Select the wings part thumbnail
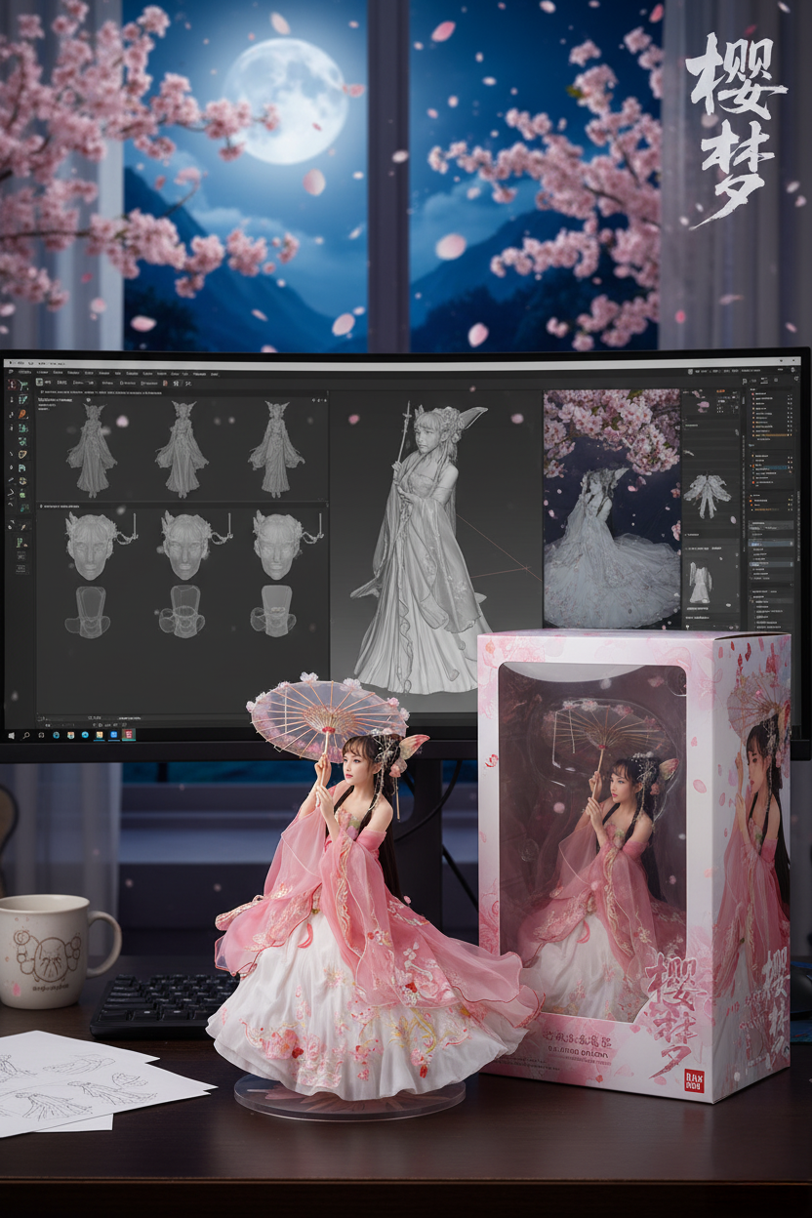The width and height of the screenshot is (812, 1218). [707, 494]
